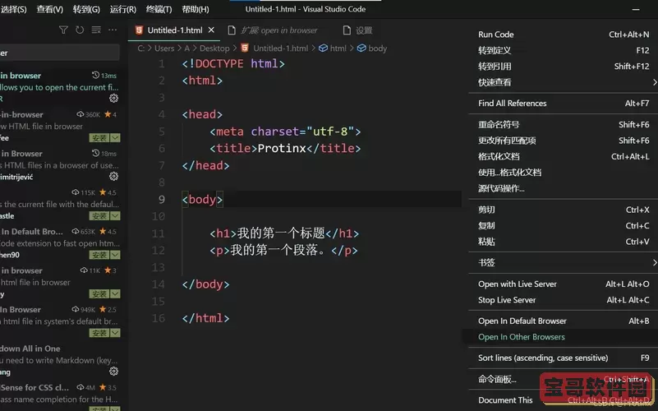This screenshot has width=658, height=411.
Task: Choose Open with Live Server
Action: click(563, 284)
